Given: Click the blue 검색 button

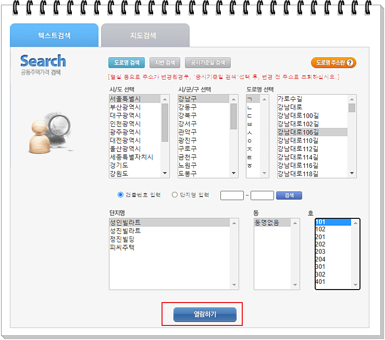Looking at the screenshot, I should (x=289, y=195).
